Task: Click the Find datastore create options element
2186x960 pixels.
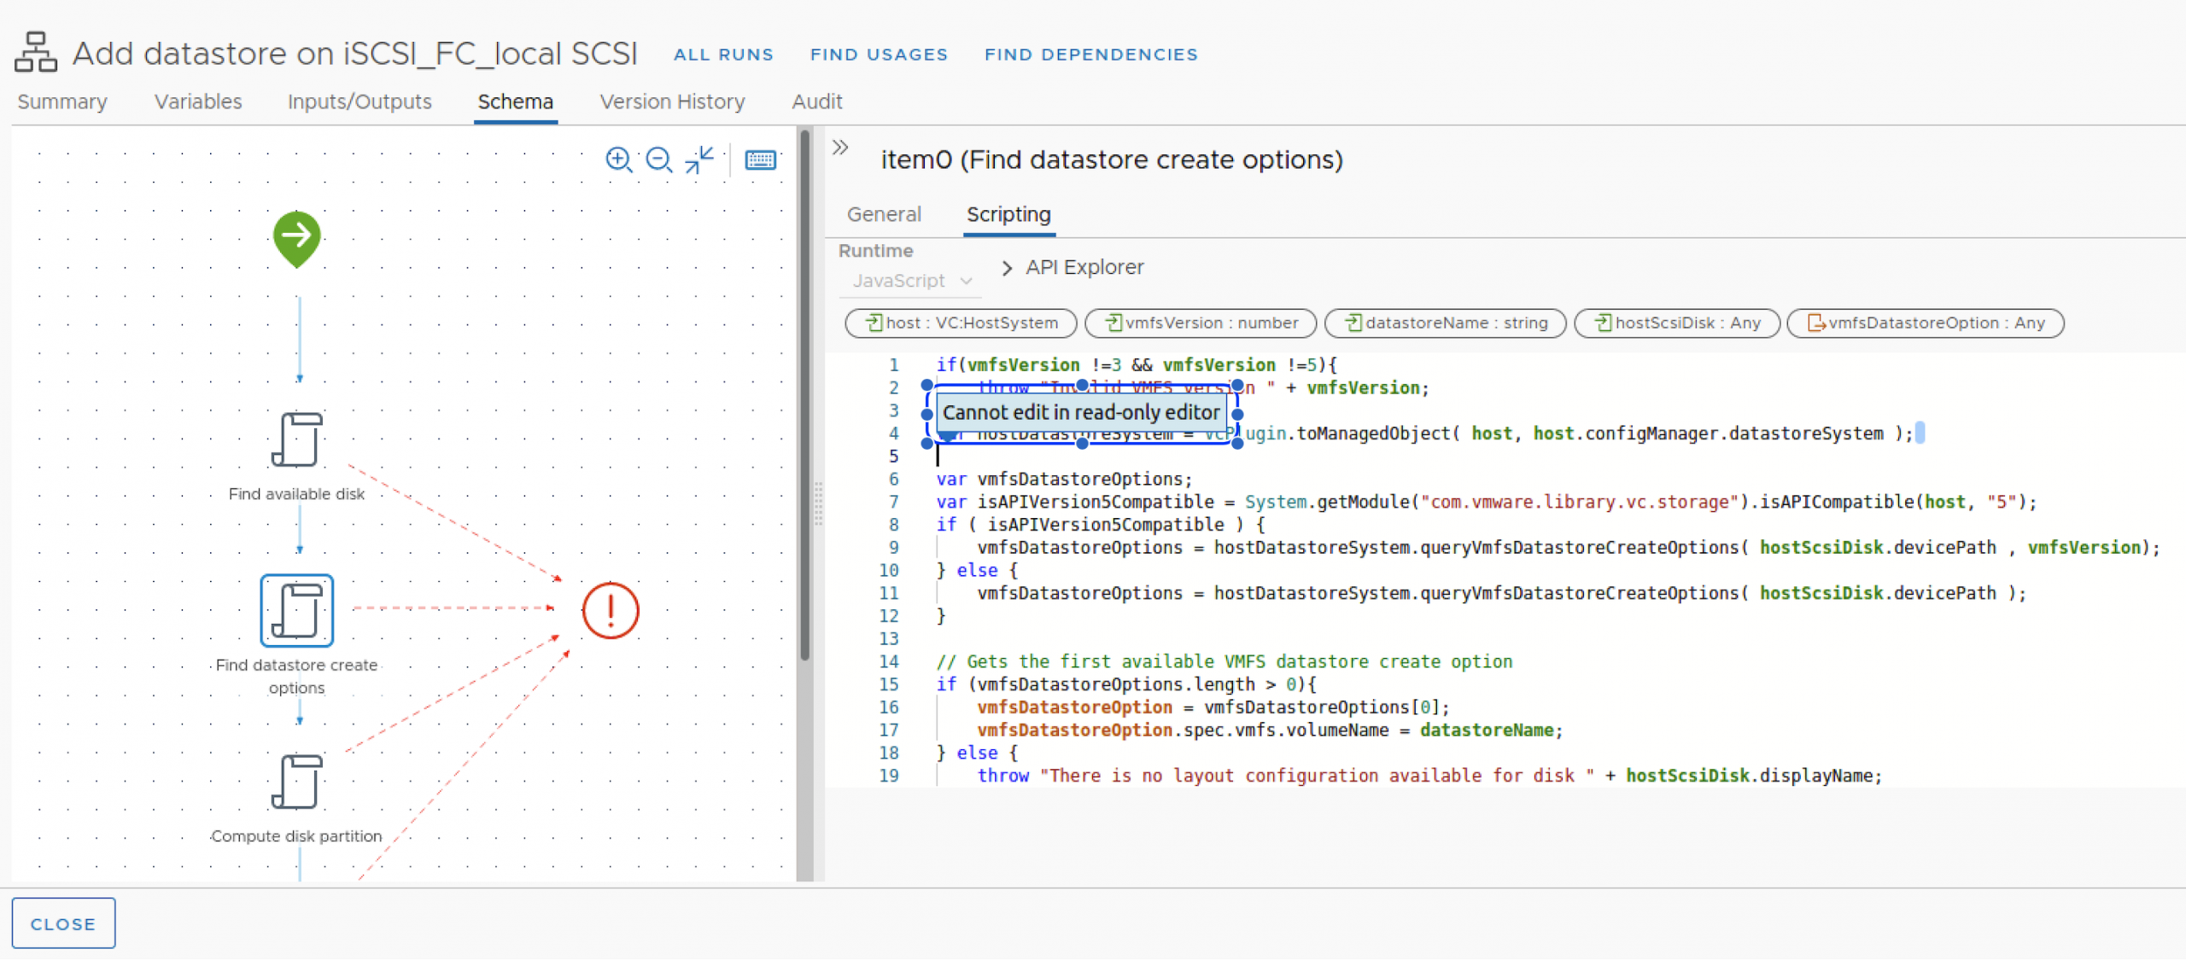Action: 296,610
